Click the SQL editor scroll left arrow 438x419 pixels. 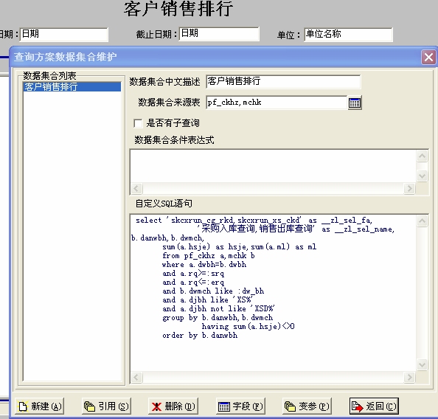point(136,377)
